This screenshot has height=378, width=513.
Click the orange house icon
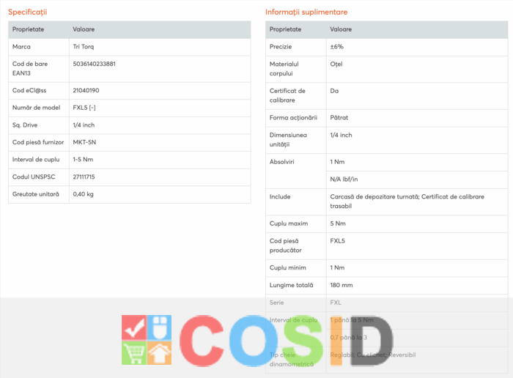(x=160, y=353)
